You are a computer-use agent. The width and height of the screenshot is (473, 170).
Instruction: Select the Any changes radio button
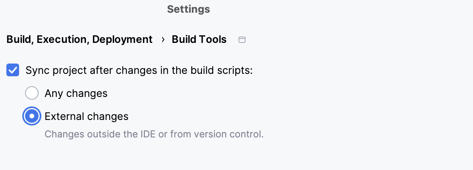click(32, 93)
